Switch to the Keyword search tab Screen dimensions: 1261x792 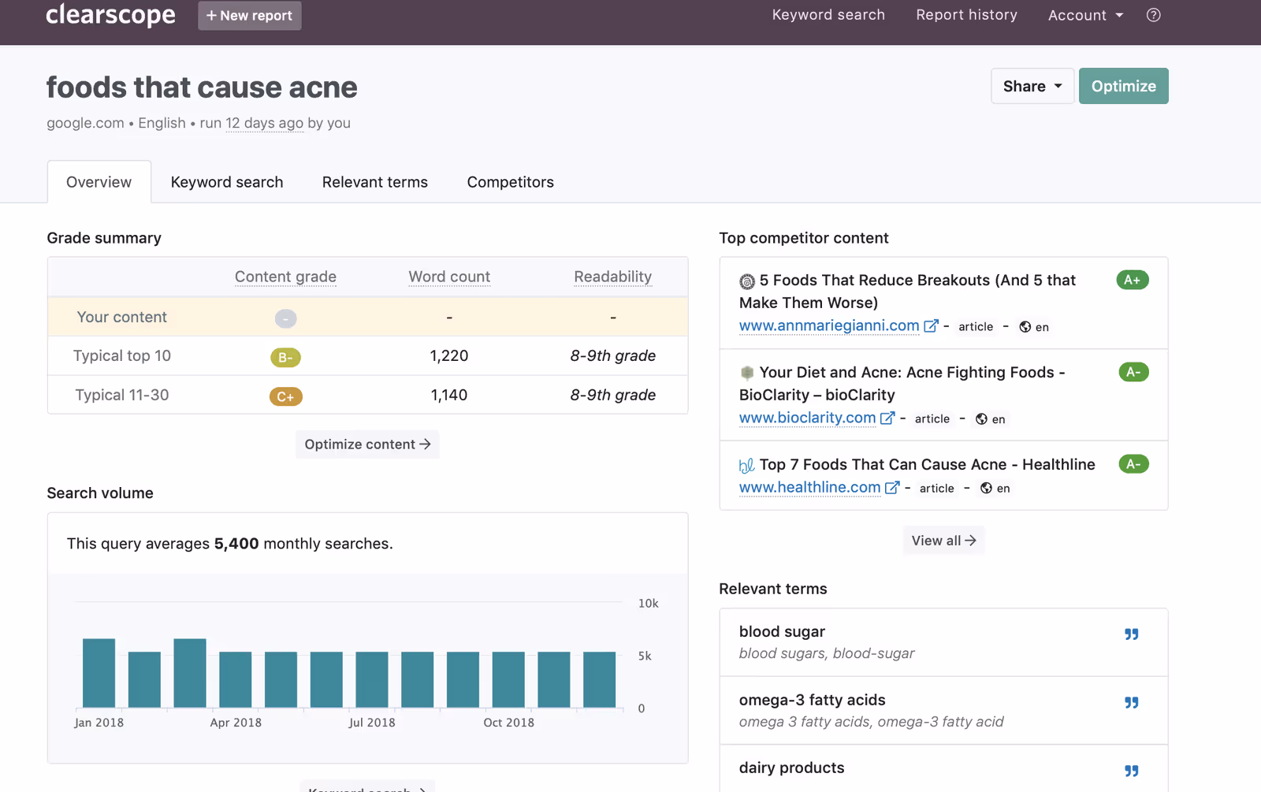tap(227, 182)
